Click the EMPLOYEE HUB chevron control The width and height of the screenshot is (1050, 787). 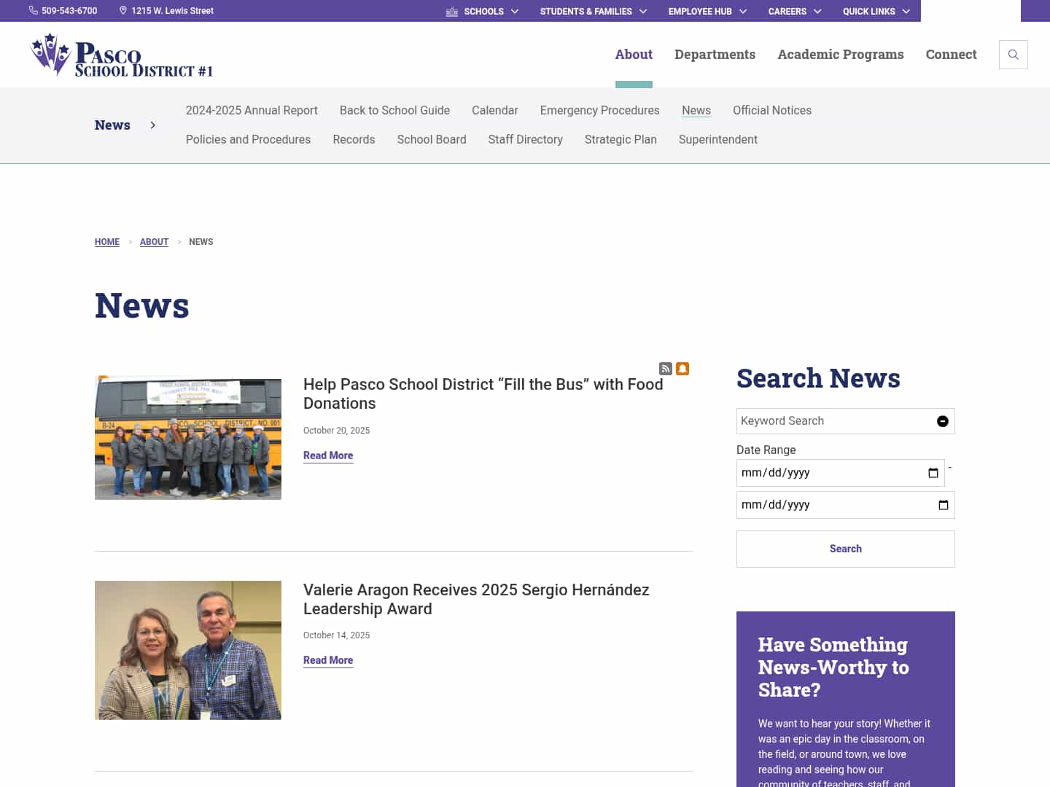(x=743, y=11)
